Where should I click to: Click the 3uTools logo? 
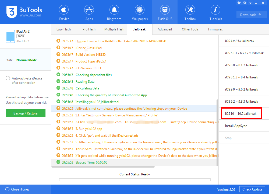[12, 12]
